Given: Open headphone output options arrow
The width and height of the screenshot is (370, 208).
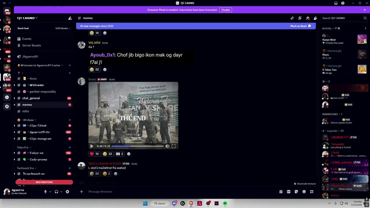Looking at the screenshot, I should click(61, 192).
